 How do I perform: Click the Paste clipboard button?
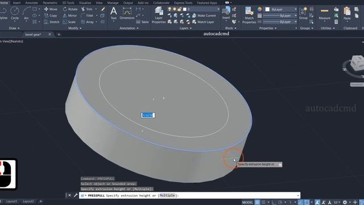click(x=347, y=14)
